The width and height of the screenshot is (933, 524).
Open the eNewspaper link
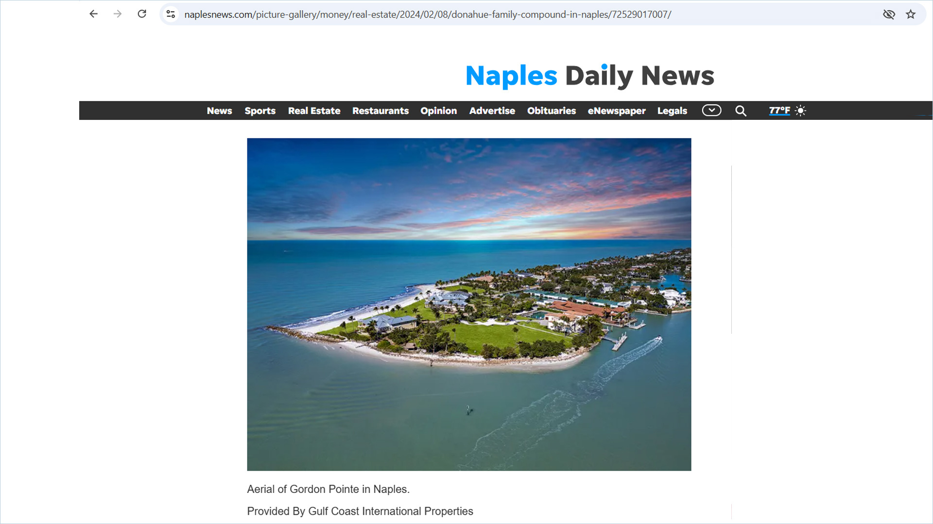[x=616, y=111]
